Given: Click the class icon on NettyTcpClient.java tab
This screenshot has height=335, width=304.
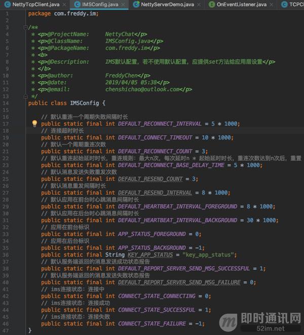Looking at the screenshot, I should coord(8,4).
